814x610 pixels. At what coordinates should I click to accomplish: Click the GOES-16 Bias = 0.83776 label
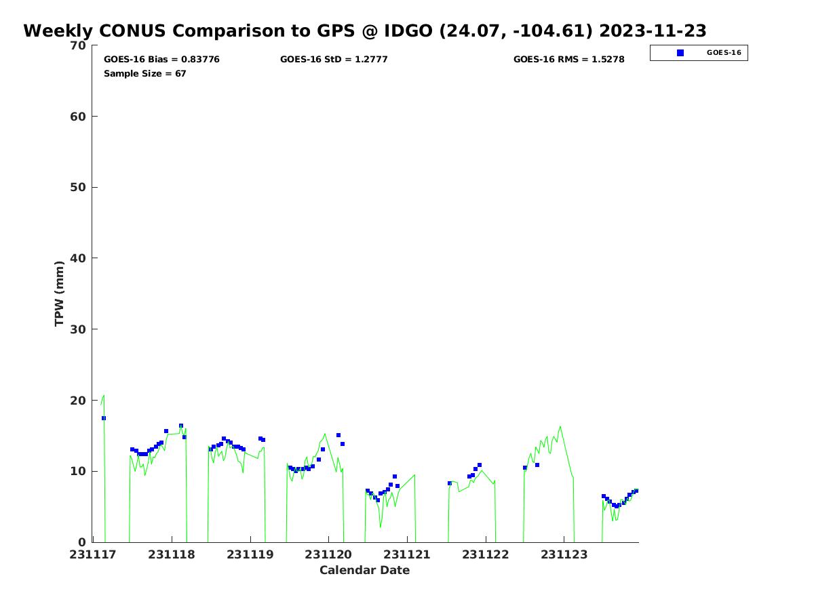(x=161, y=60)
